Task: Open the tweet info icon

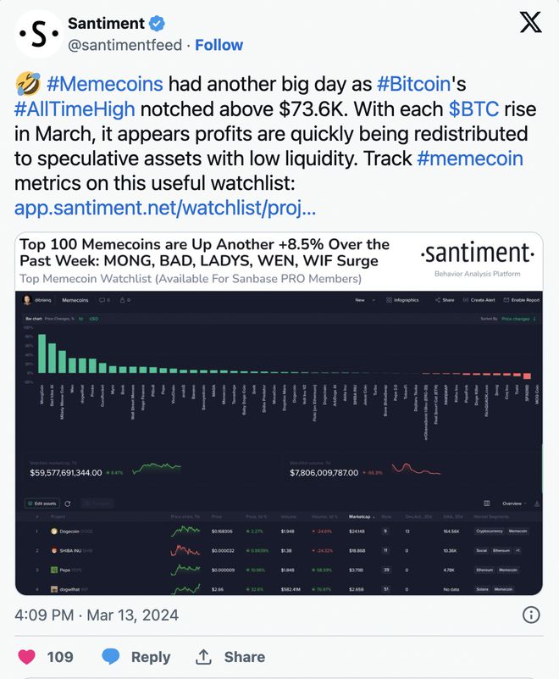Action: point(531,615)
